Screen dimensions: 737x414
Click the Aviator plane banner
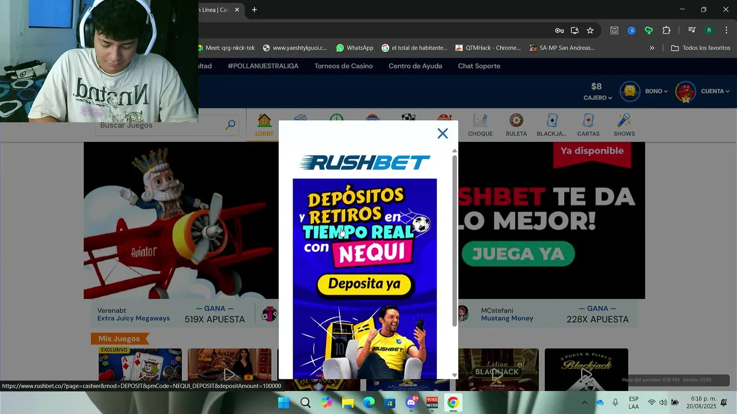click(x=181, y=220)
